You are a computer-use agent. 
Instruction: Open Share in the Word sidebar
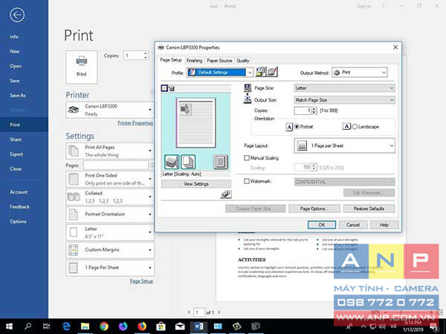16,140
